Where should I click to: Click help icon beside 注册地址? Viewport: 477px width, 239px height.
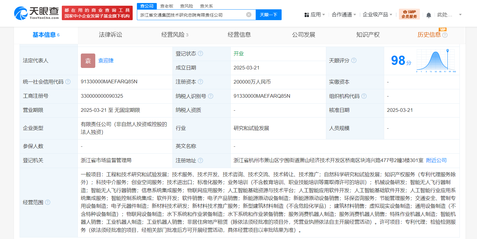point(201,161)
